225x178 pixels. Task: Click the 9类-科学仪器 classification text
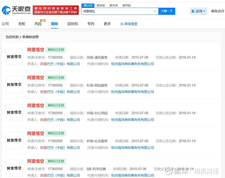tap(96, 169)
